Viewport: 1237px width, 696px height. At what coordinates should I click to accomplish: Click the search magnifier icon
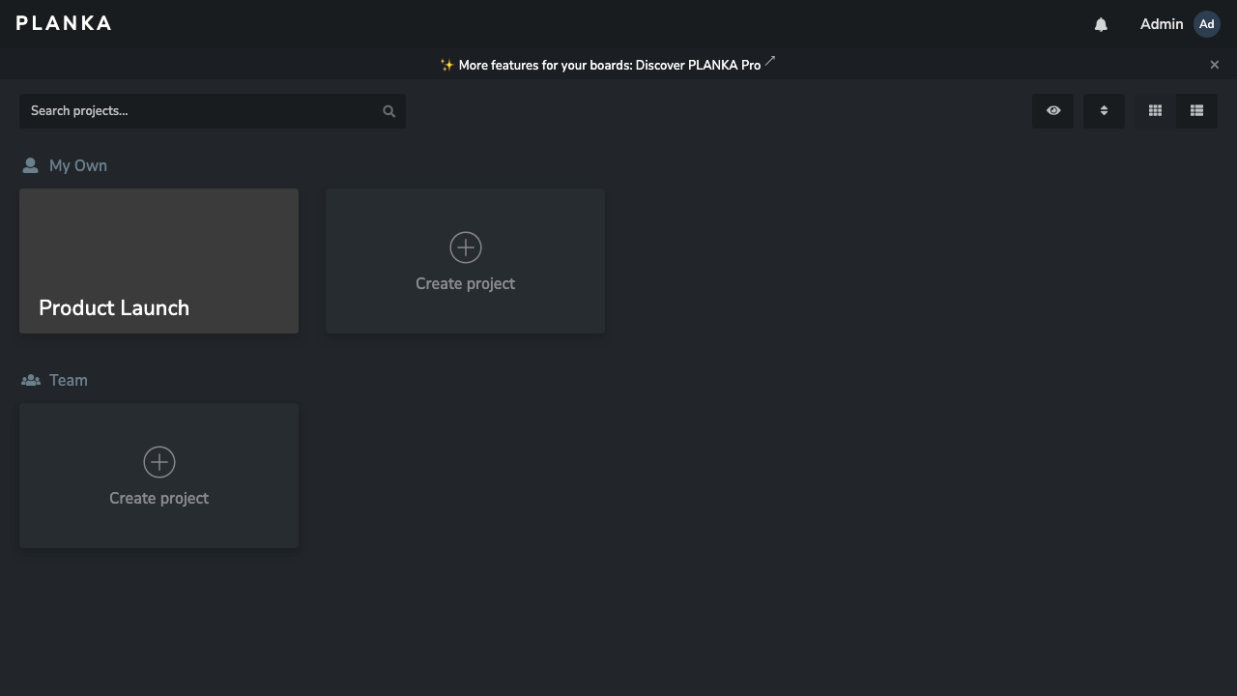point(388,111)
